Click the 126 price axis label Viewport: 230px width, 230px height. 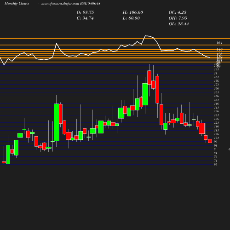(x=217, y=119)
